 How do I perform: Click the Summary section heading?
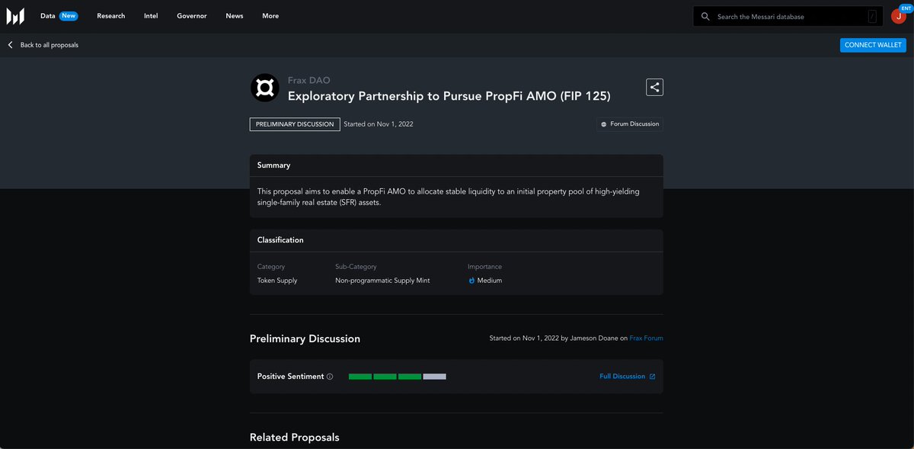[x=273, y=165]
